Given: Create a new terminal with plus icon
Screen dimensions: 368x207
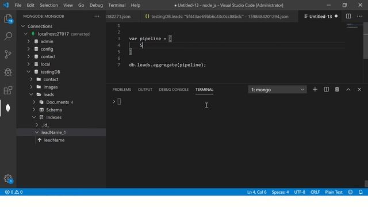Looking at the screenshot, I should click(315, 90).
